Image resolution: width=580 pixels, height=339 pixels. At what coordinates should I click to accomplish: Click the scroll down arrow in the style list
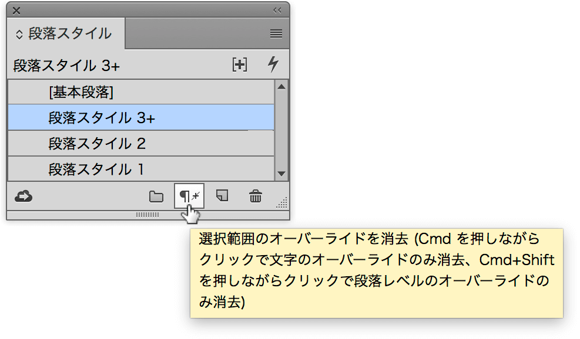pos(281,174)
